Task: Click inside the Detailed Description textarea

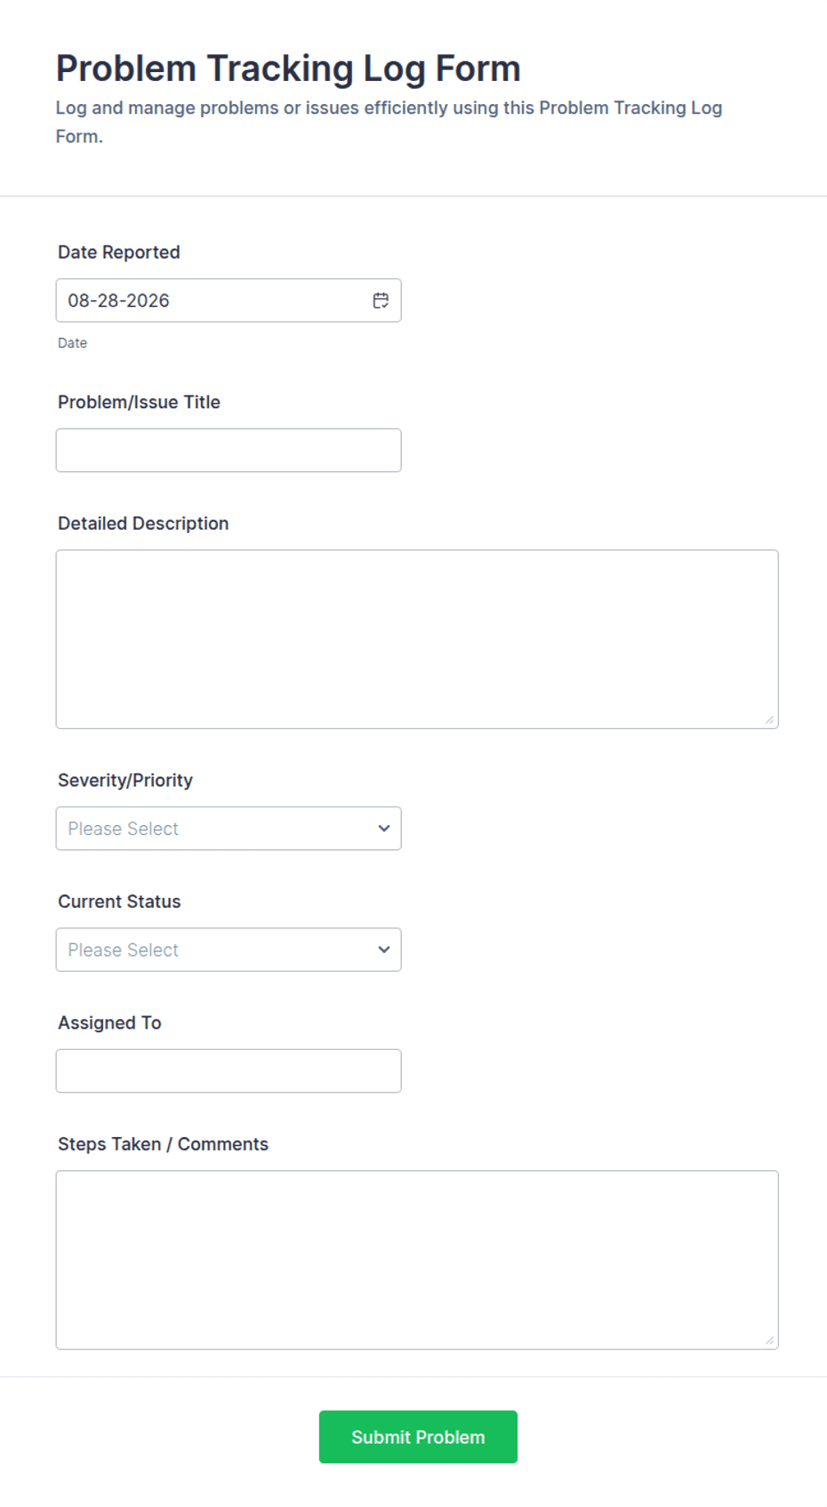Action: 417,639
